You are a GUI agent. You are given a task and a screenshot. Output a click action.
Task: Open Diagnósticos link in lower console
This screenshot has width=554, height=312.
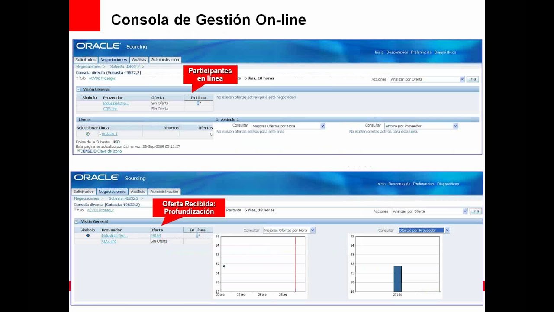pos(448,184)
